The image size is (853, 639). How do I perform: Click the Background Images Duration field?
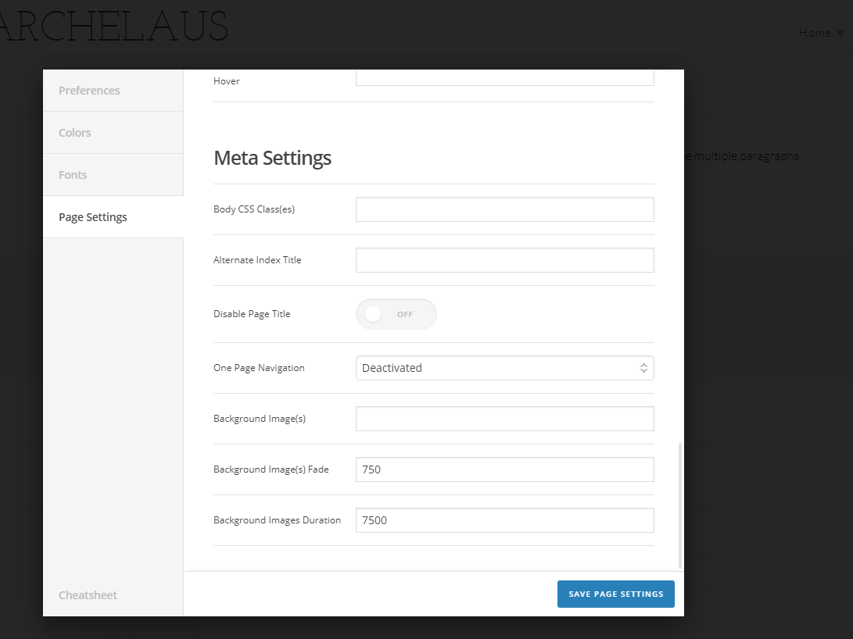pos(504,520)
